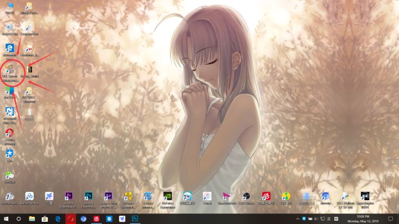This screenshot has width=399, height=224.
Task: Open the Action Center notifications panel
Action: [x=390, y=219]
